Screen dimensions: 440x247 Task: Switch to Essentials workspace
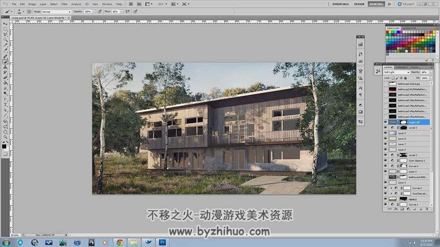(341, 4)
